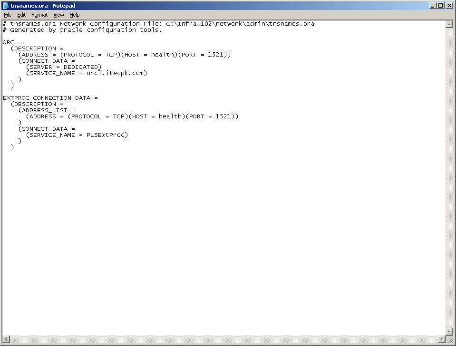
Task: Click 'EXTPROC_CONNECTION_DATA =' line
Action: [50, 98]
